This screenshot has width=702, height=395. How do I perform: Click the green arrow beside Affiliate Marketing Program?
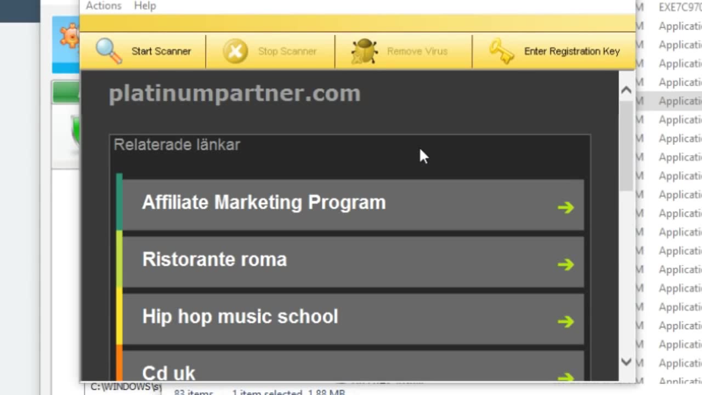click(565, 207)
